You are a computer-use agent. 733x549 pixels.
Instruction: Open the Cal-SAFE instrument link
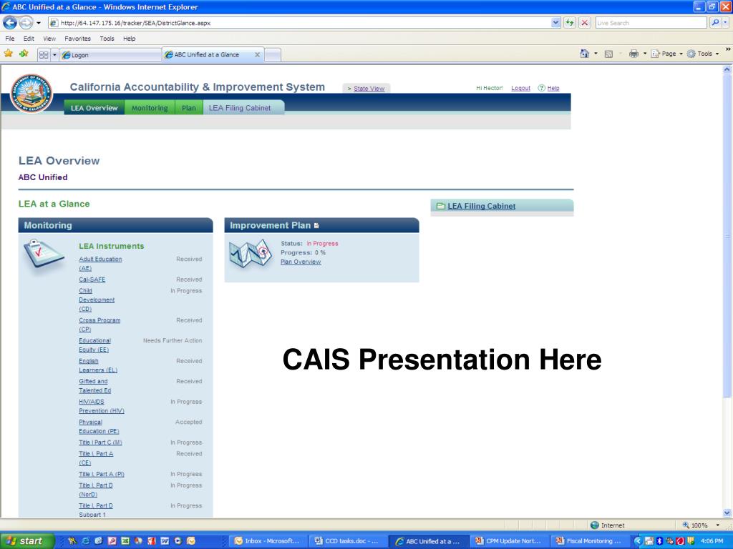pyautogui.click(x=92, y=280)
